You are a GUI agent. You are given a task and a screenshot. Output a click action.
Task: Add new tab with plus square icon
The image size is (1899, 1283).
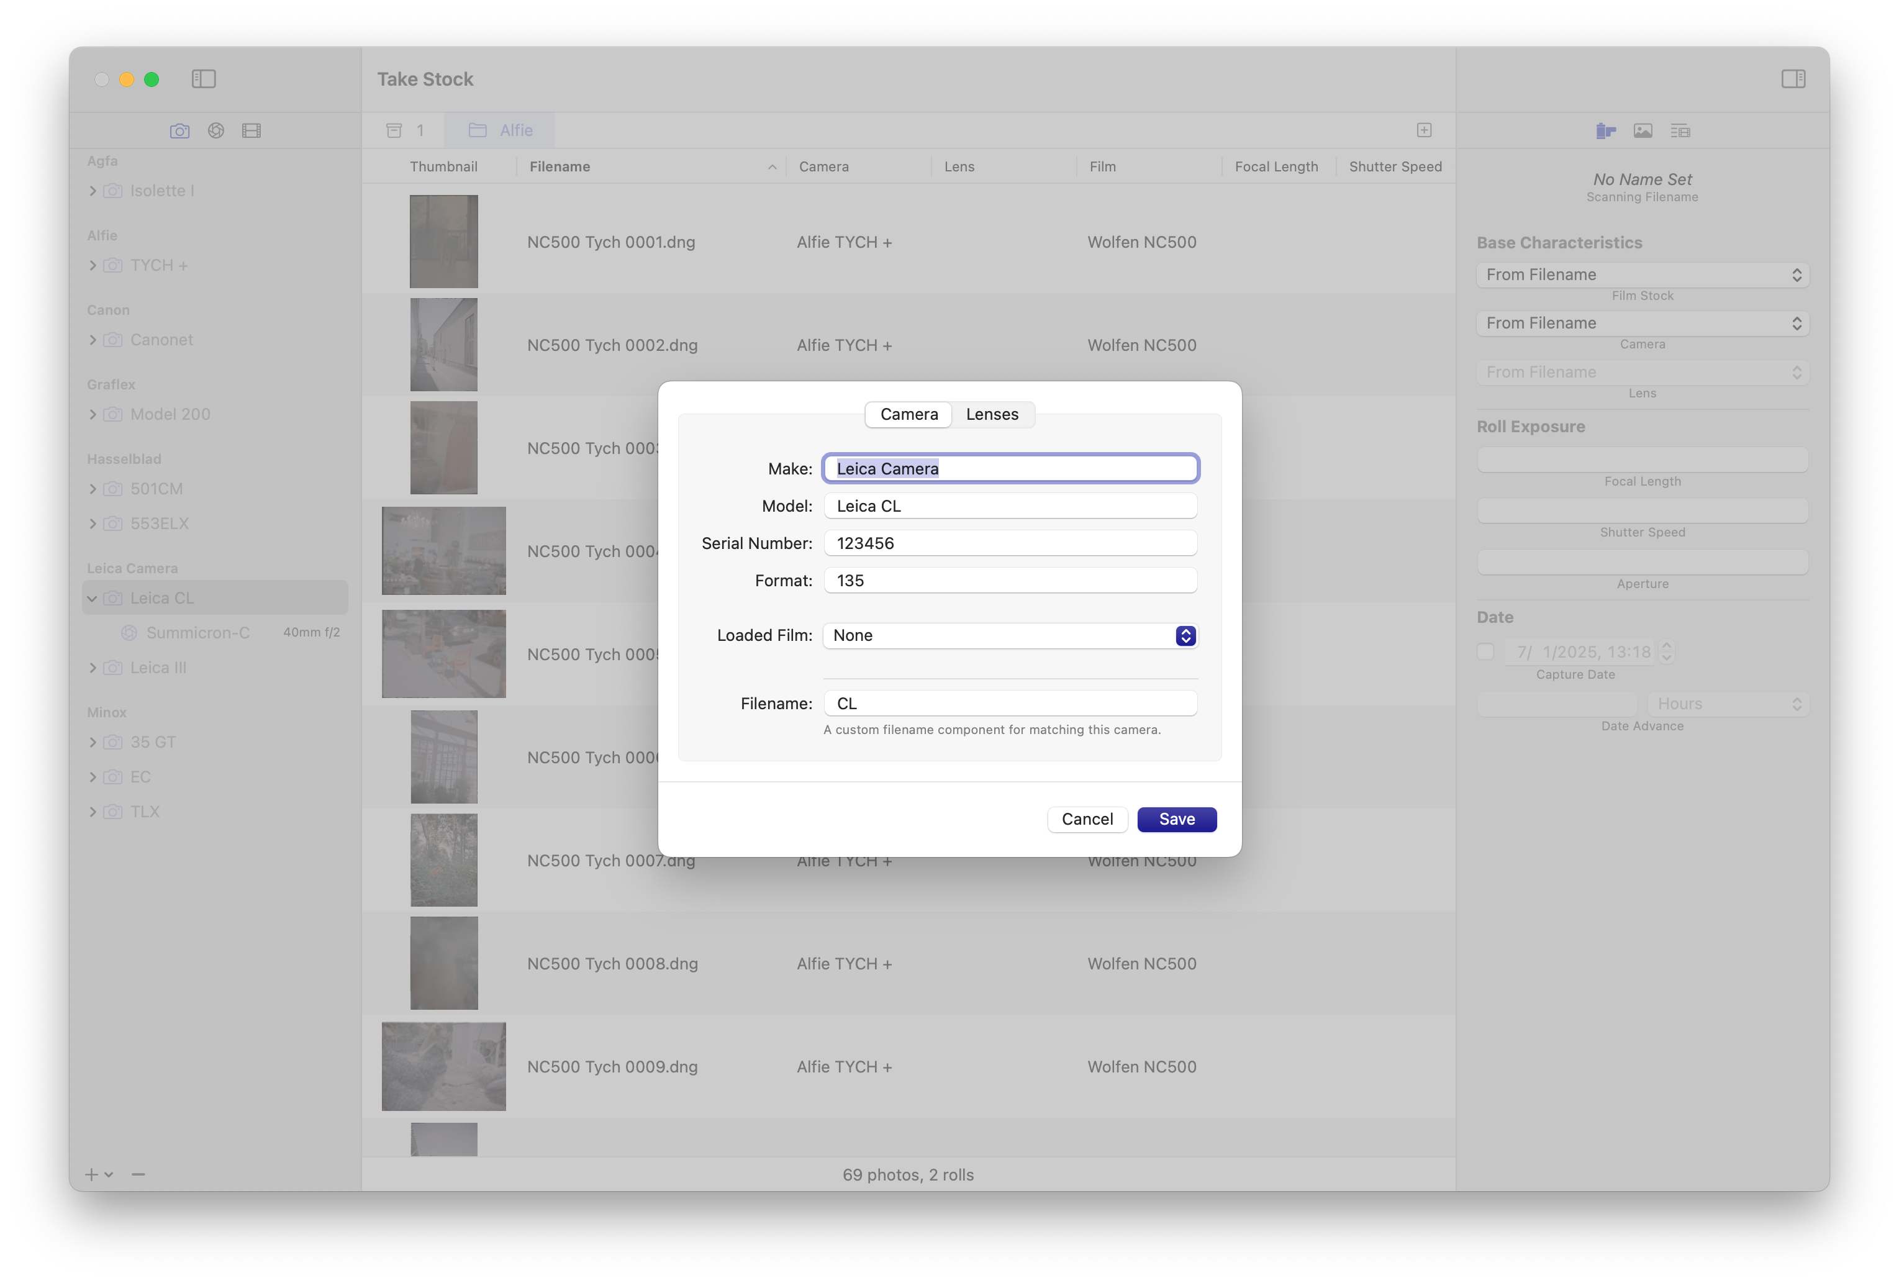(x=1425, y=131)
